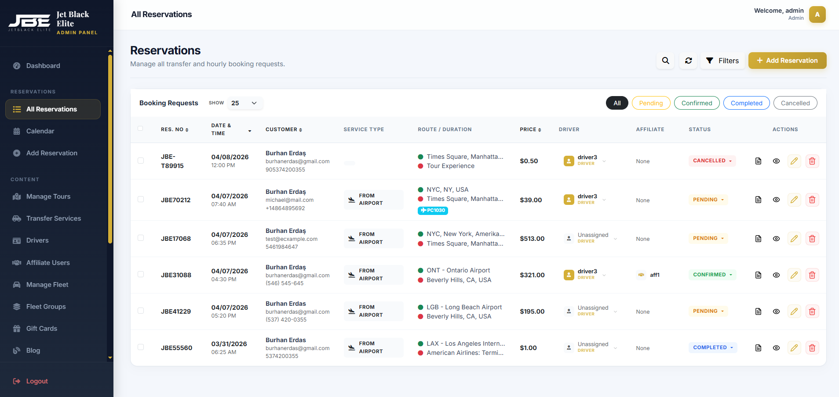Expand CANCELLED status dropdown for JBE-T89915

(712, 161)
